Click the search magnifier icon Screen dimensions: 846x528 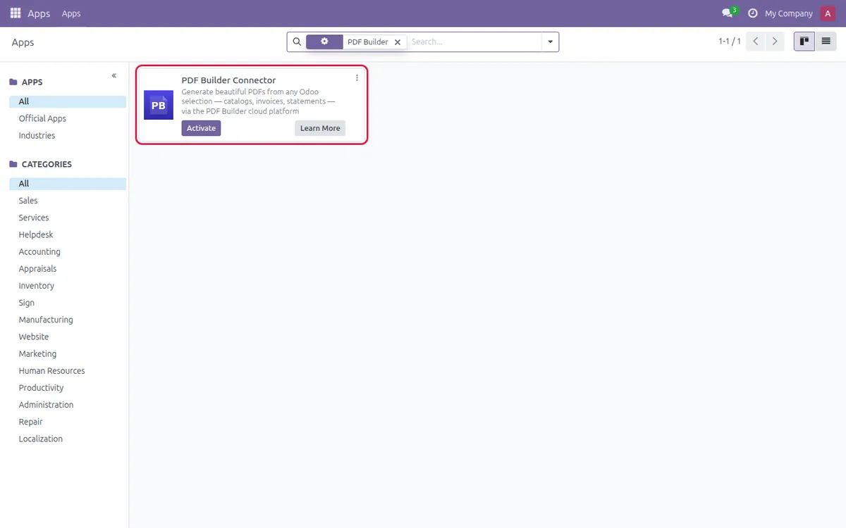coord(297,42)
